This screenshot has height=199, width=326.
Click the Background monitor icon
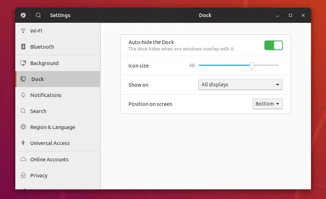point(23,63)
